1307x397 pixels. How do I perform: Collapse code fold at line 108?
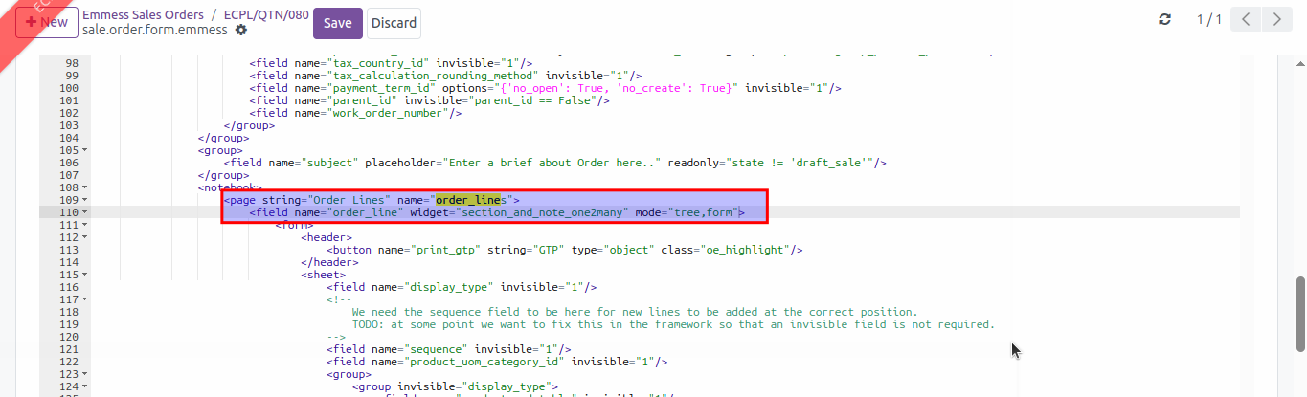(85, 187)
